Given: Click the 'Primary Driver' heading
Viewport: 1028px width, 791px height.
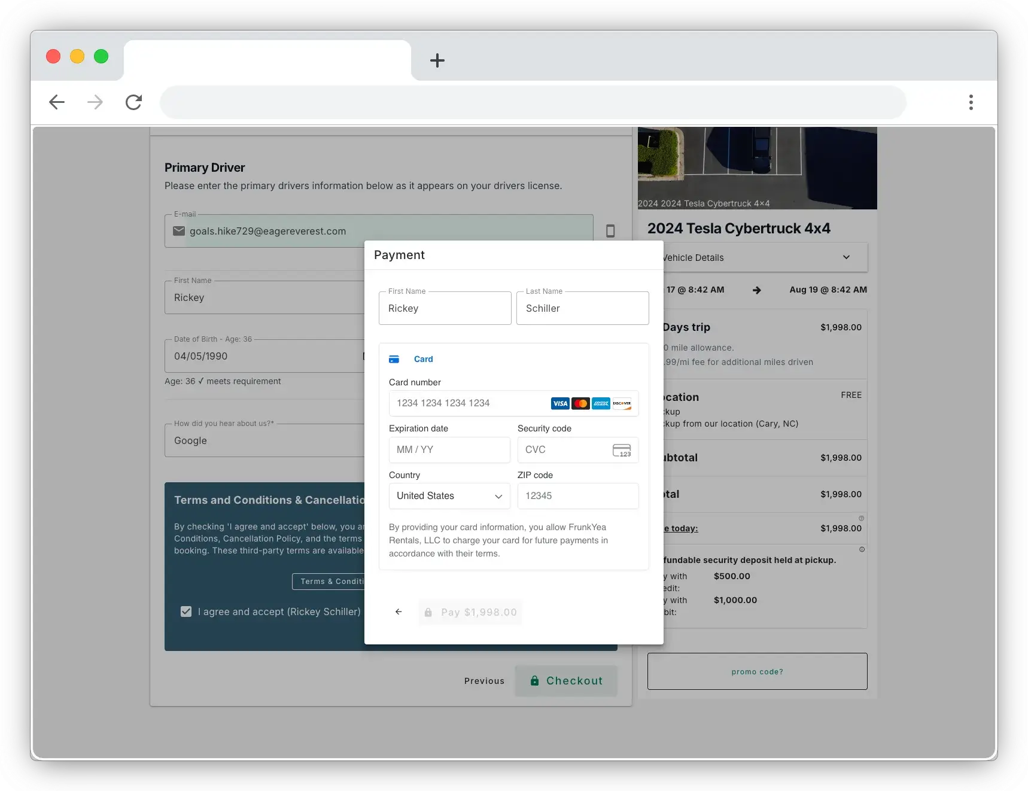Looking at the screenshot, I should [205, 168].
